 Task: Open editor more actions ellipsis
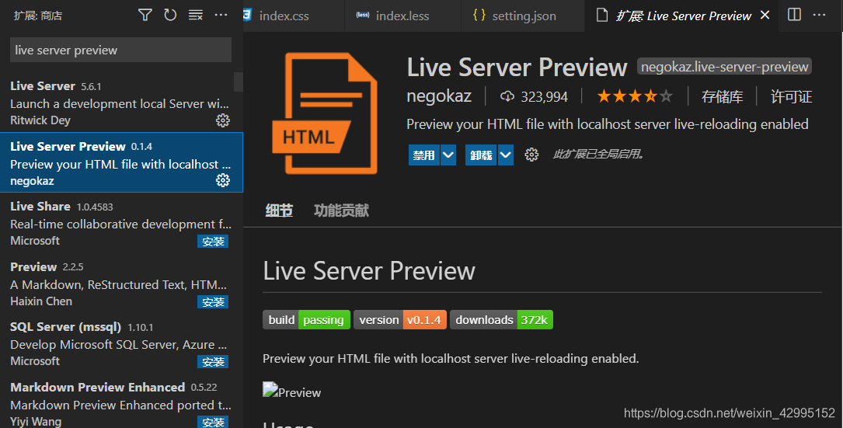tap(820, 15)
